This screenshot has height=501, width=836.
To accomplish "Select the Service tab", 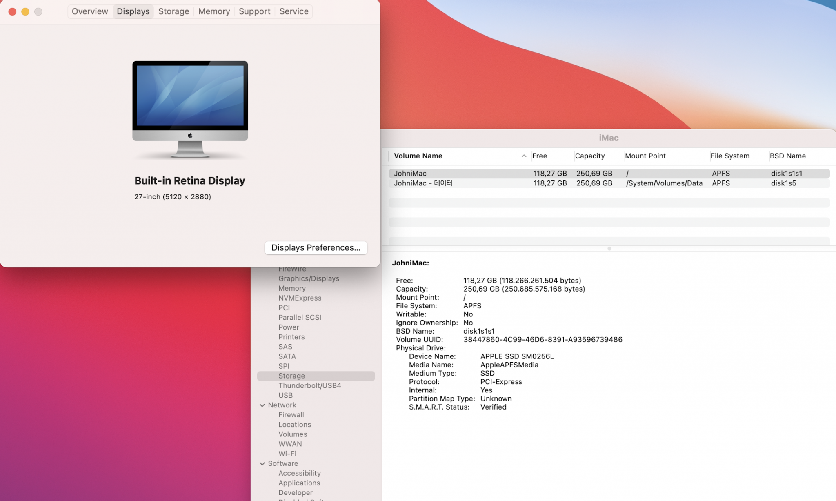I will [x=293, y=11].
